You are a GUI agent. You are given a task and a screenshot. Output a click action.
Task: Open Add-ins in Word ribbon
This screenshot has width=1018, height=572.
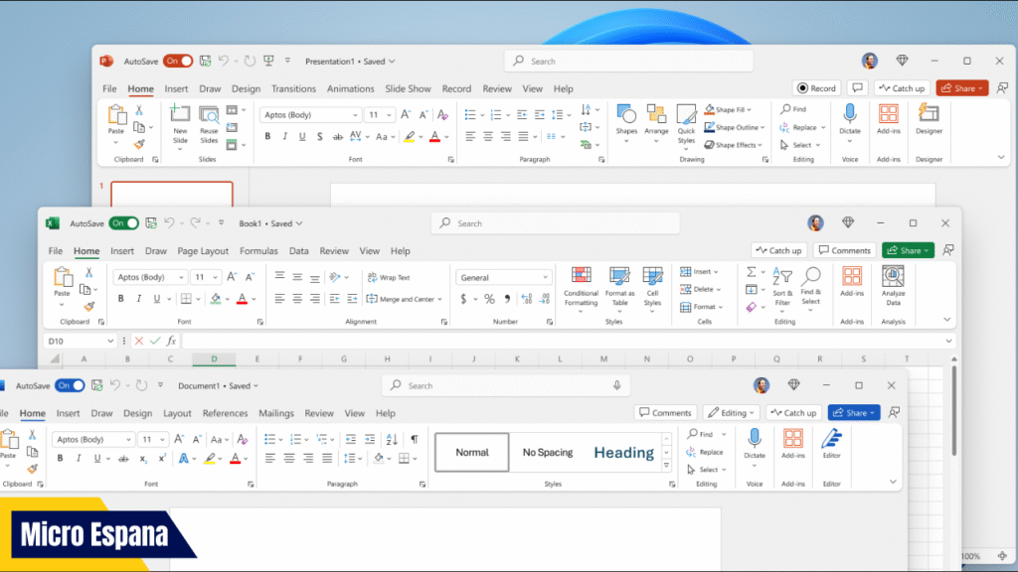(792, 444)
